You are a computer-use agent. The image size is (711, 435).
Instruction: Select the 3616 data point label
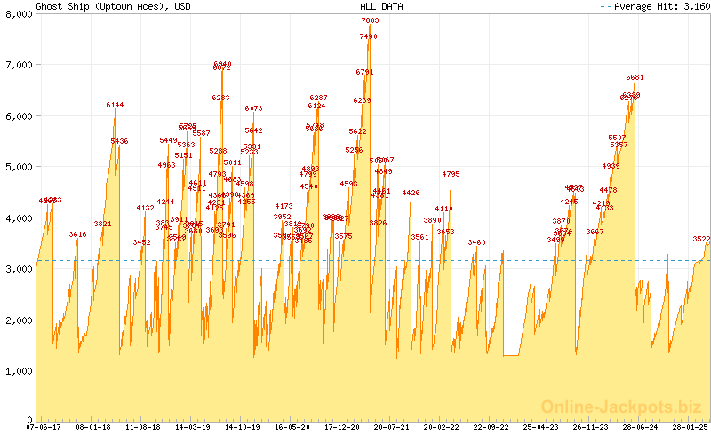(x=77, y=234)
